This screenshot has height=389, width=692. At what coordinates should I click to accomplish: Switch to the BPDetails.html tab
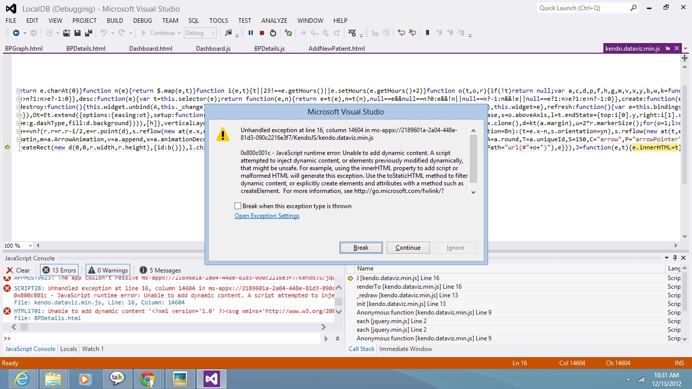click(x=86, y=49)
